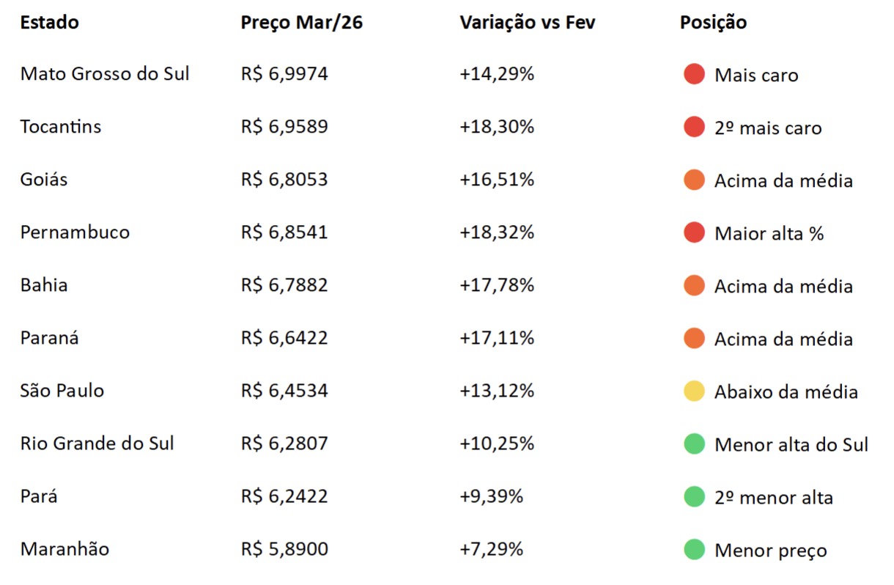Select the green dot next to Menor preço

point(694,549)
